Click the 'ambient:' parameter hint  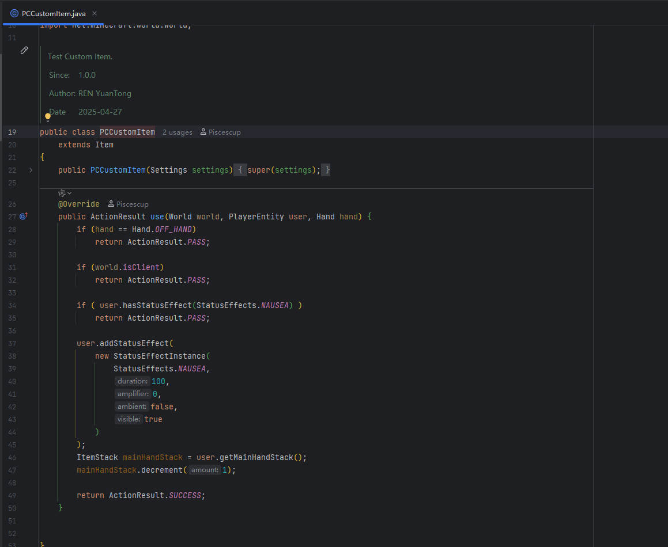(131, 407)
